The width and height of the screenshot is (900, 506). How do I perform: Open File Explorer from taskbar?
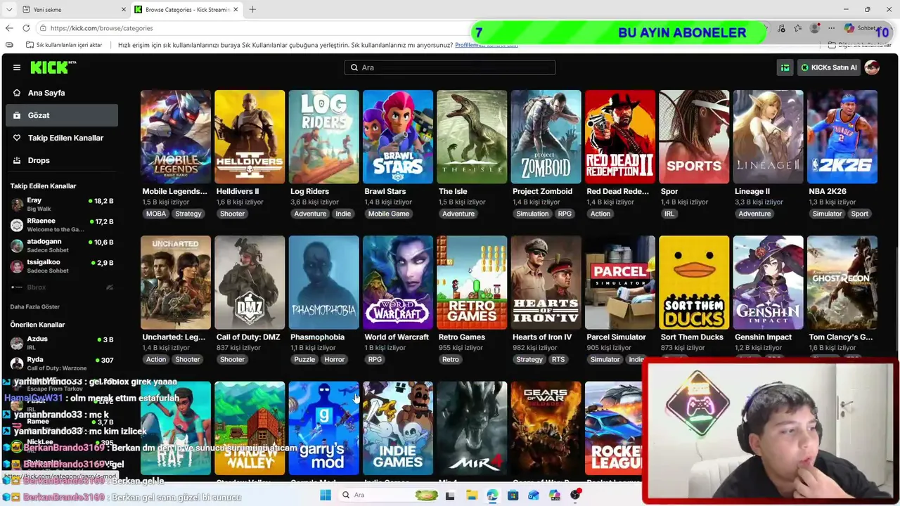pyautogui.click(x=471, y=495)
